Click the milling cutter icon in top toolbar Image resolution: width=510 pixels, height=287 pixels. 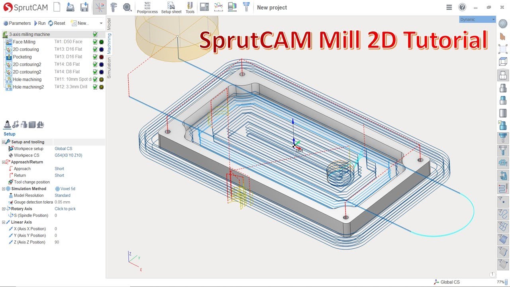(x=247, y=7)
